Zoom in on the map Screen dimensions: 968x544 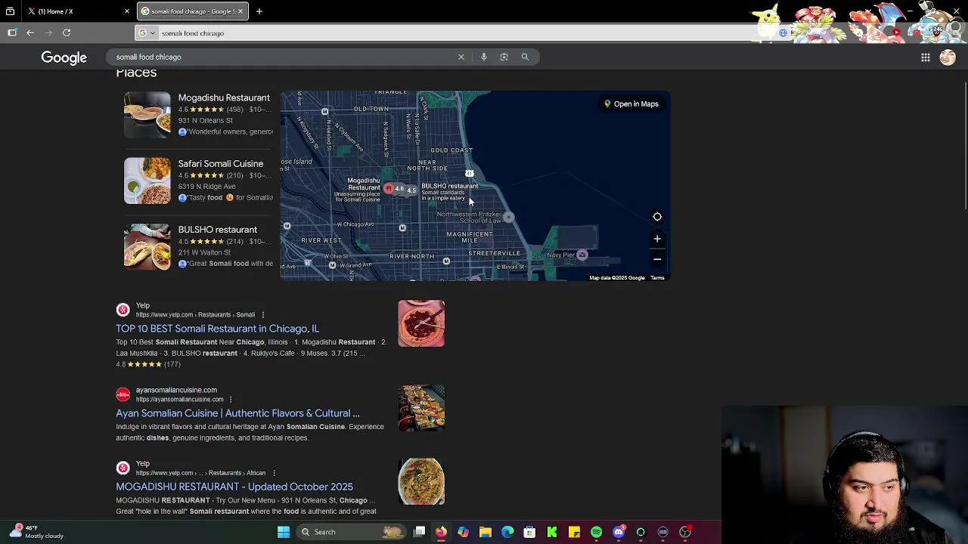657,239
